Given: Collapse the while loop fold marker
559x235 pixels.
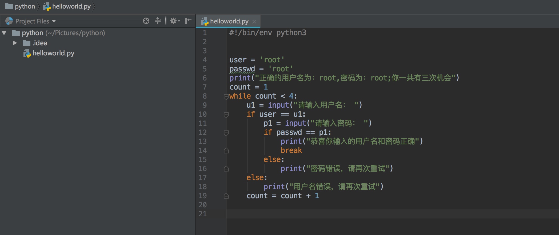Looking at the screenshot, I should coord(226,96).
